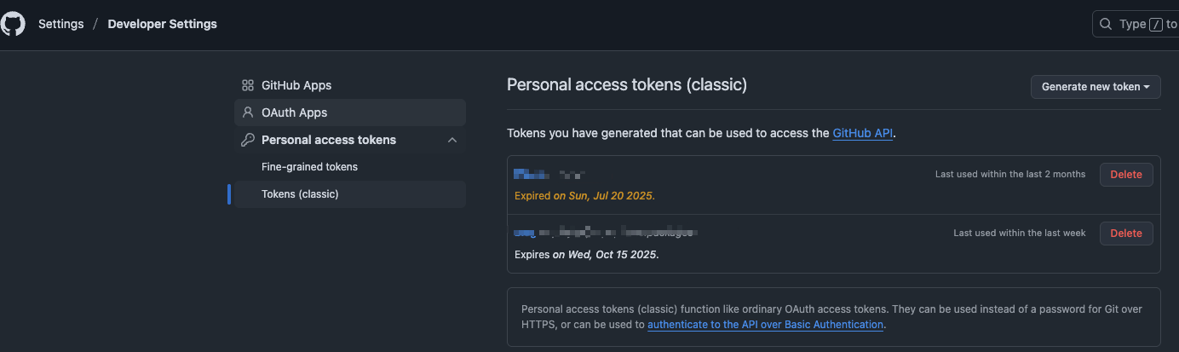
Task: Click the GitHub Apps grid icon
Action: 248,85
